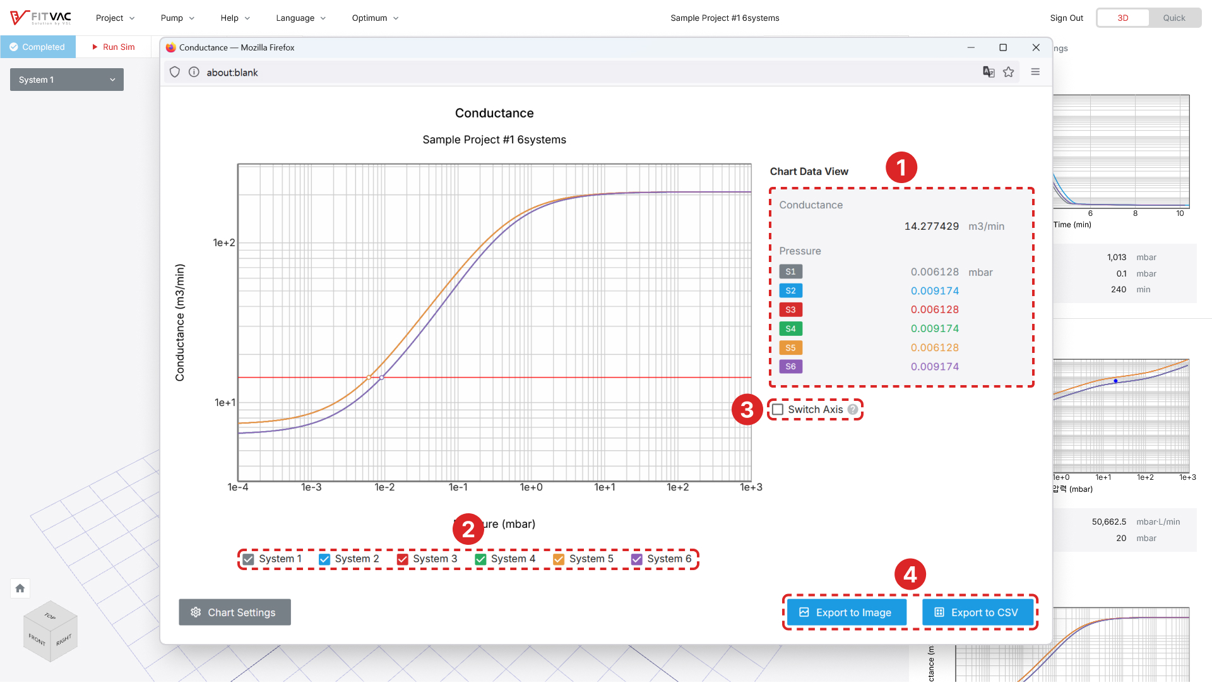Open the Language menu

coord(300,18)
